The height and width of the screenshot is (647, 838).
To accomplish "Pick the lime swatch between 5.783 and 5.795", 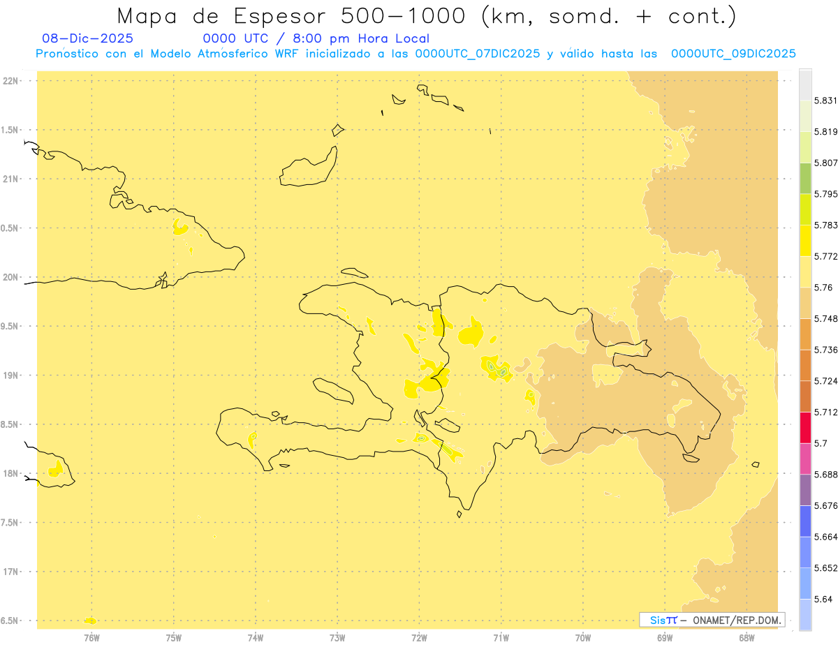I will coord(805,209).
